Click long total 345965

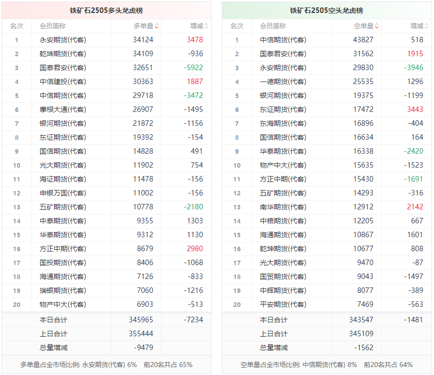[x=141, y=320]
